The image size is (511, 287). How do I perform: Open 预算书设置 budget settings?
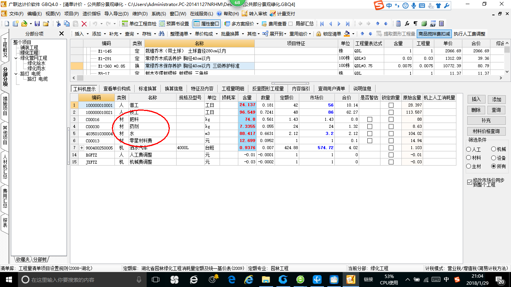[x=174, y=24]
